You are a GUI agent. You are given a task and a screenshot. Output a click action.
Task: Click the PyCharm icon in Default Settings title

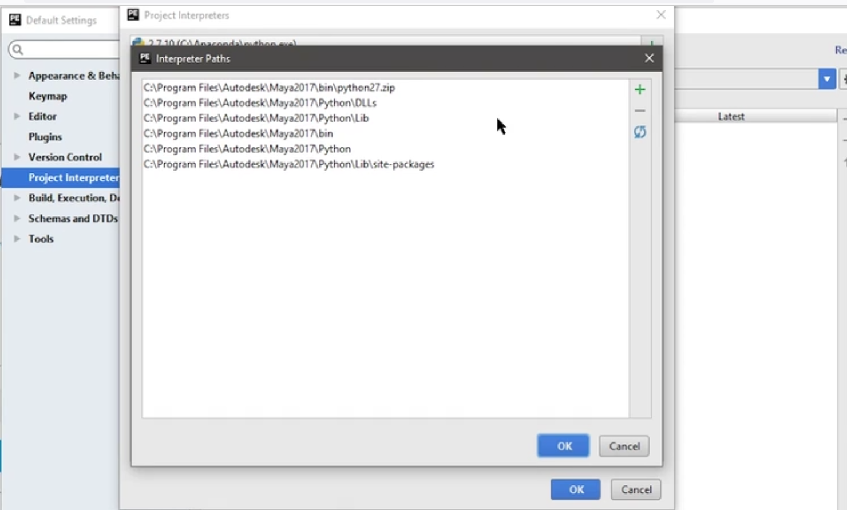click(x=15, y=20)
